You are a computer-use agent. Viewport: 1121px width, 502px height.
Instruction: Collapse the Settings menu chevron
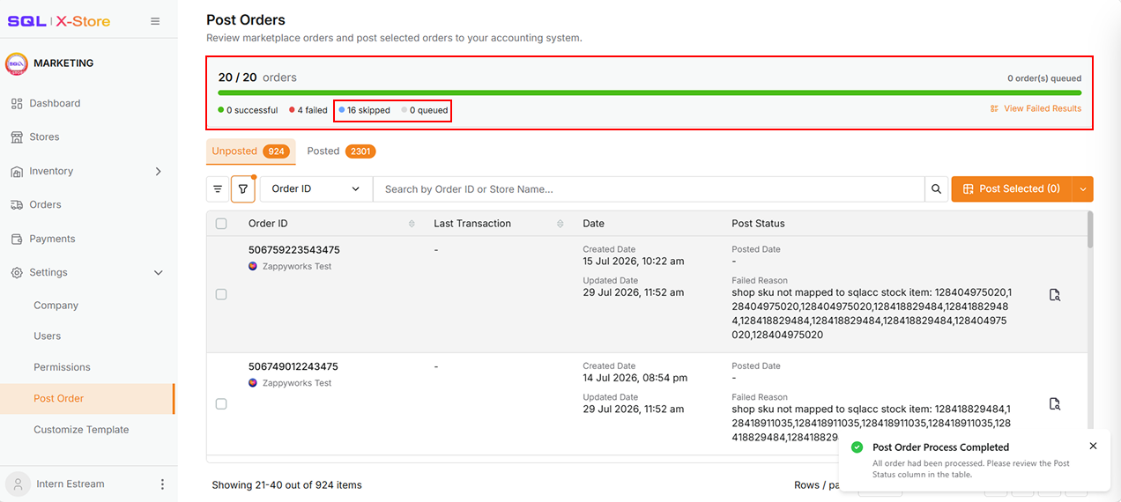click(159, 273)
